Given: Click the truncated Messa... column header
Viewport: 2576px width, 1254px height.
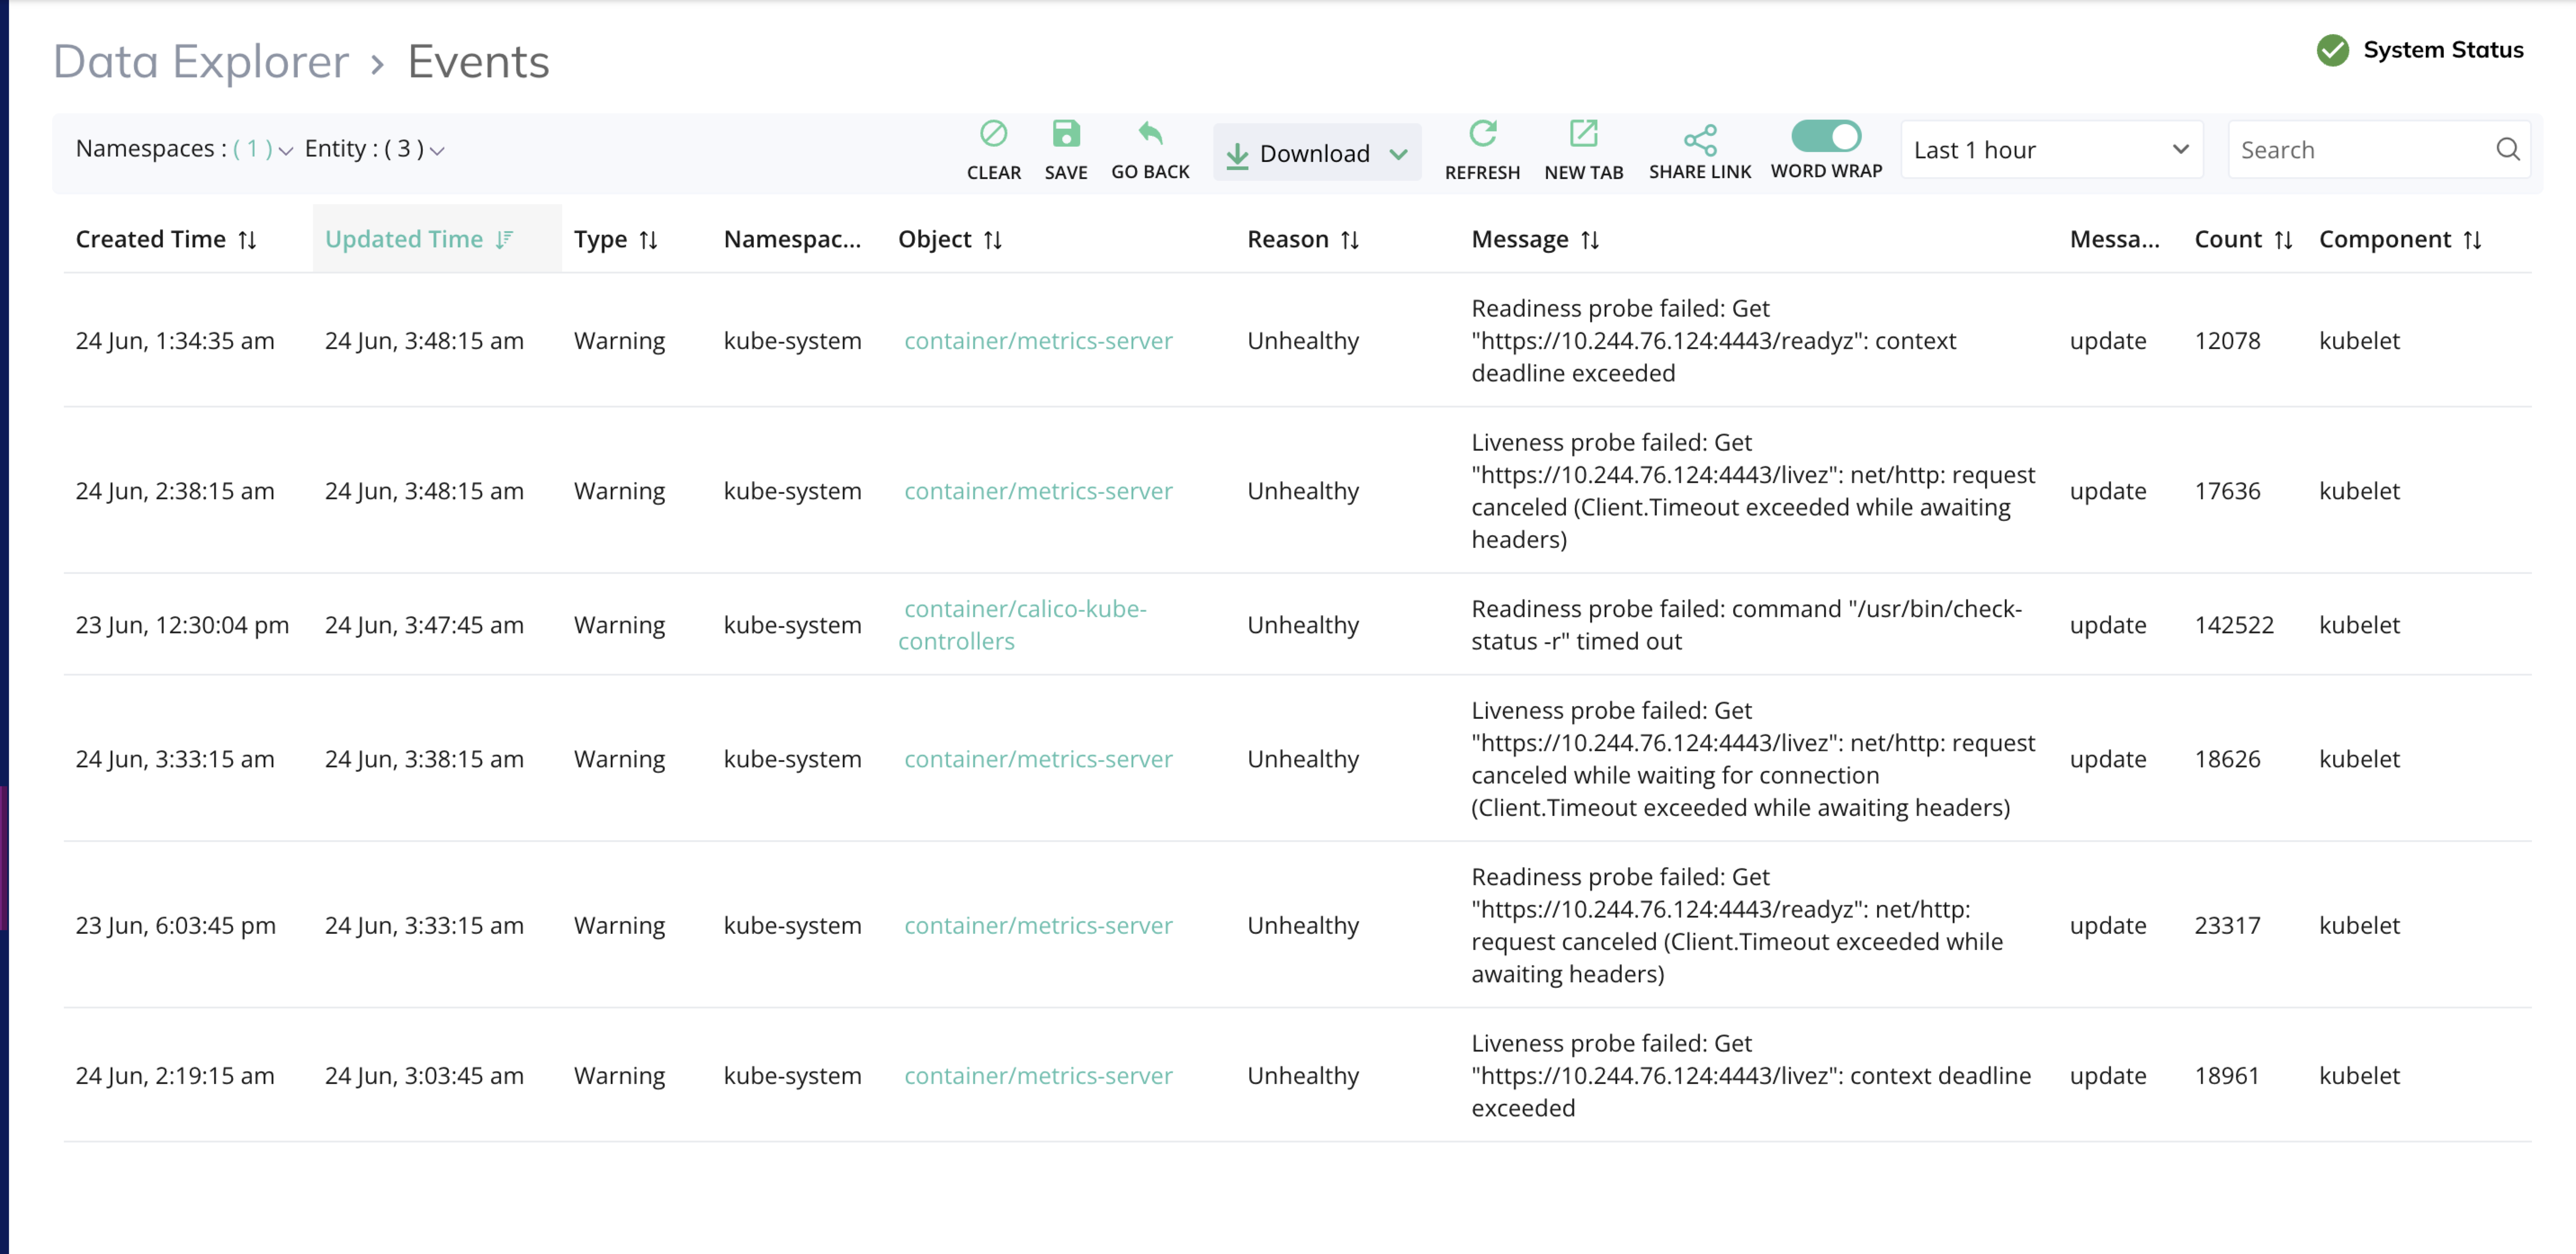Looking at the screenshot, I should (x=2114, y=240).
